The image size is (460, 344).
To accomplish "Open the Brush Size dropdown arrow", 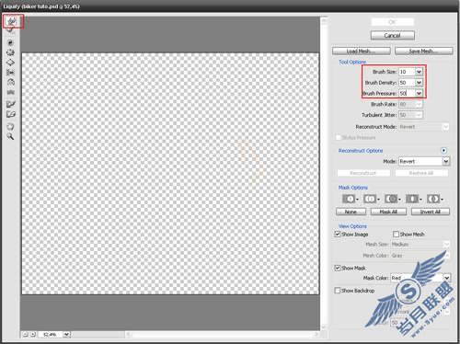I will coord(419,72).
